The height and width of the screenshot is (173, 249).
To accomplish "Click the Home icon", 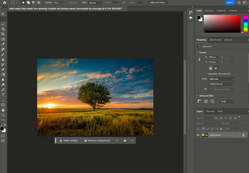I will coord(4,3).
